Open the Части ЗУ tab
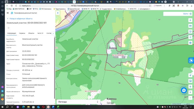This screenshot has height=109, width=194. 40,33
